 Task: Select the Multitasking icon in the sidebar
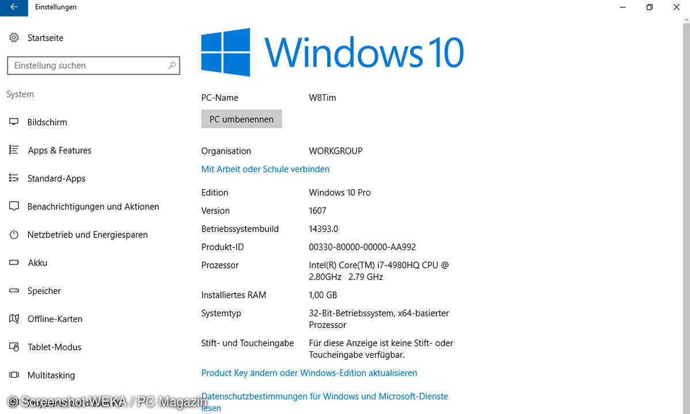[x=14, y=375]
